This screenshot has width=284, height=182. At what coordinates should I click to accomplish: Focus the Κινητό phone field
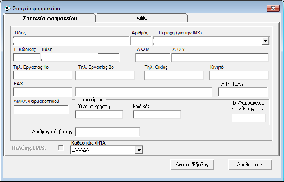[x=239, y=75]
